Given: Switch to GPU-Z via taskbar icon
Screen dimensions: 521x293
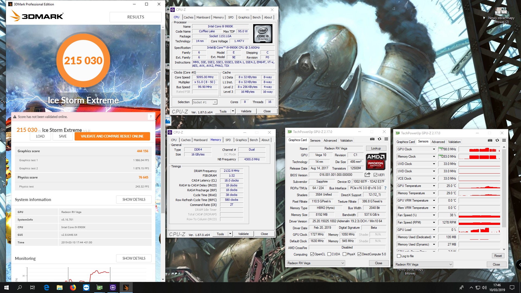Looking at the screenshot, I should pyautogui.click(x=100, y=288).
